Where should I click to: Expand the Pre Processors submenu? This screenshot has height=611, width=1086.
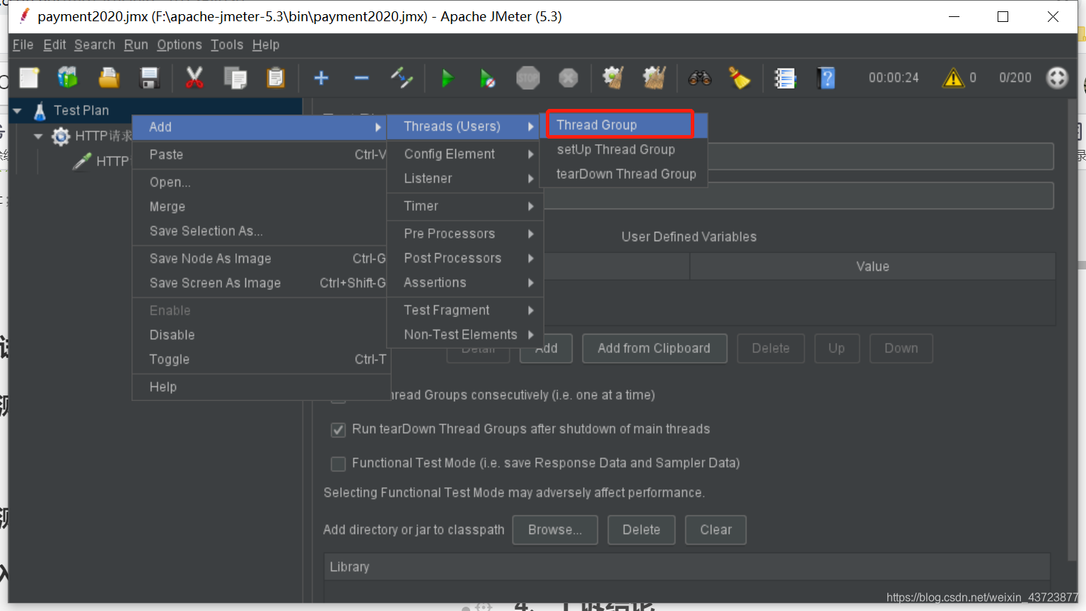pos(465,234)
